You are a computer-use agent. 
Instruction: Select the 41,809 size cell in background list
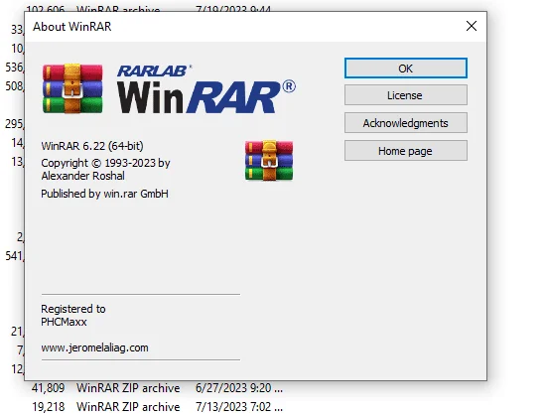(49, 387)
